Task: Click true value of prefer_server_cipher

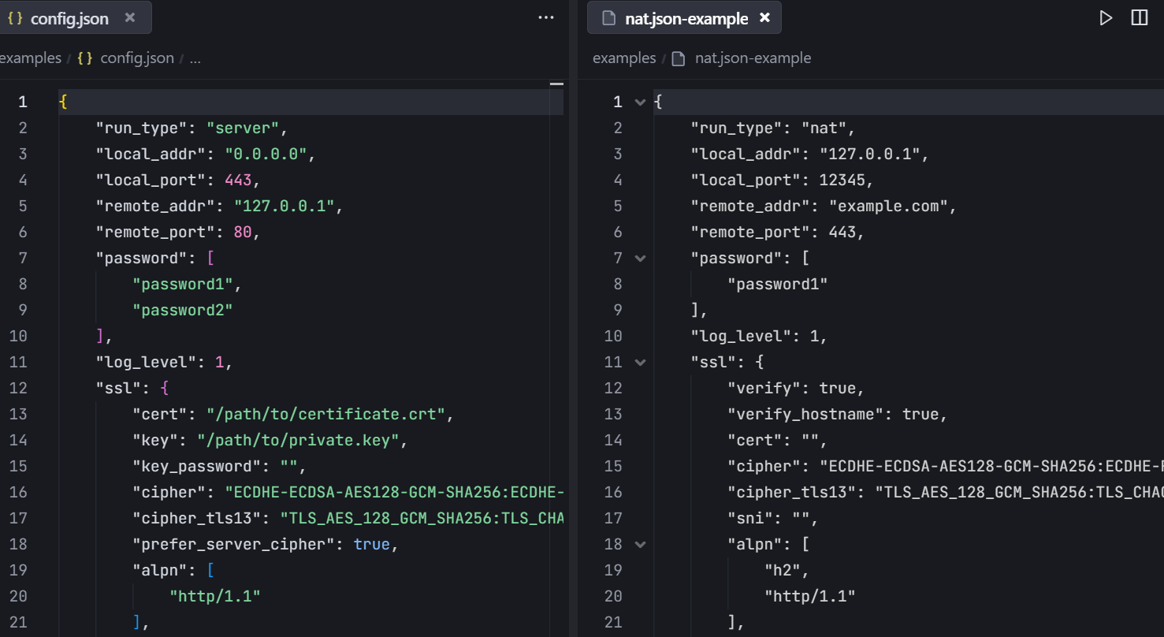Action: tap(372, 544)
